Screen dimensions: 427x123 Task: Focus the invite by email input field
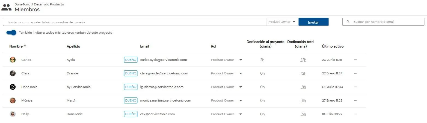point(134,22)
